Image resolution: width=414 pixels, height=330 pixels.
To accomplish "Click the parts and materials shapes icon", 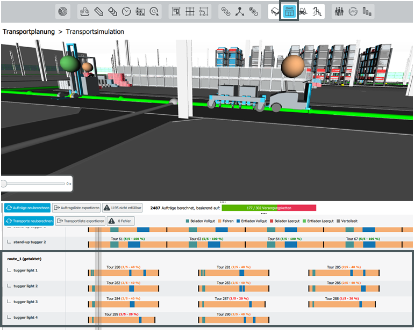I will [x=85, y=12].
